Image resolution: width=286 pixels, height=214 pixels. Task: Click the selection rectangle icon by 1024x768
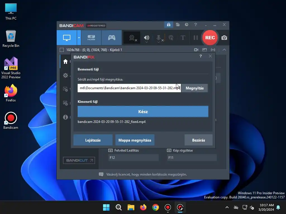(62, 50)
